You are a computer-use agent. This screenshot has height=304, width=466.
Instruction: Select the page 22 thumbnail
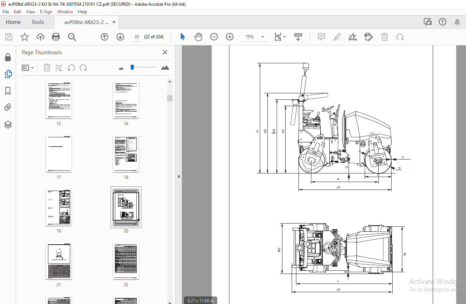[126, 261]
